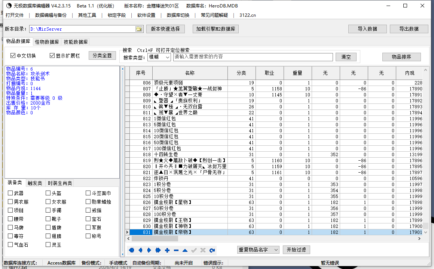This screenshot has height=269, width=434.
Task: Select the 时装生肖类 tab
Action: click(x=60, y=183)
